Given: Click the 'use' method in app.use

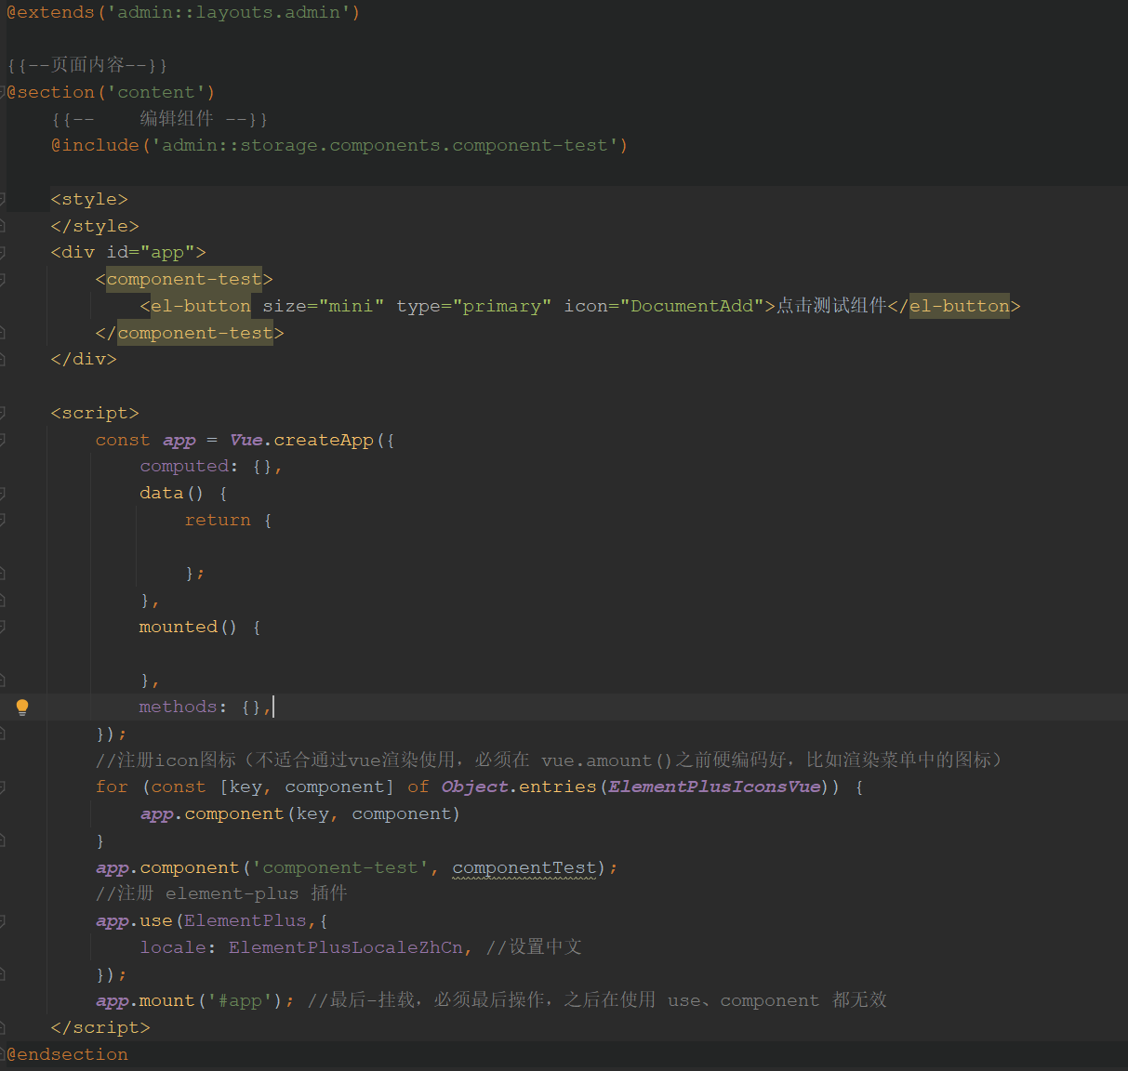Looking at the screenshot, I should (x=156, y=921).
